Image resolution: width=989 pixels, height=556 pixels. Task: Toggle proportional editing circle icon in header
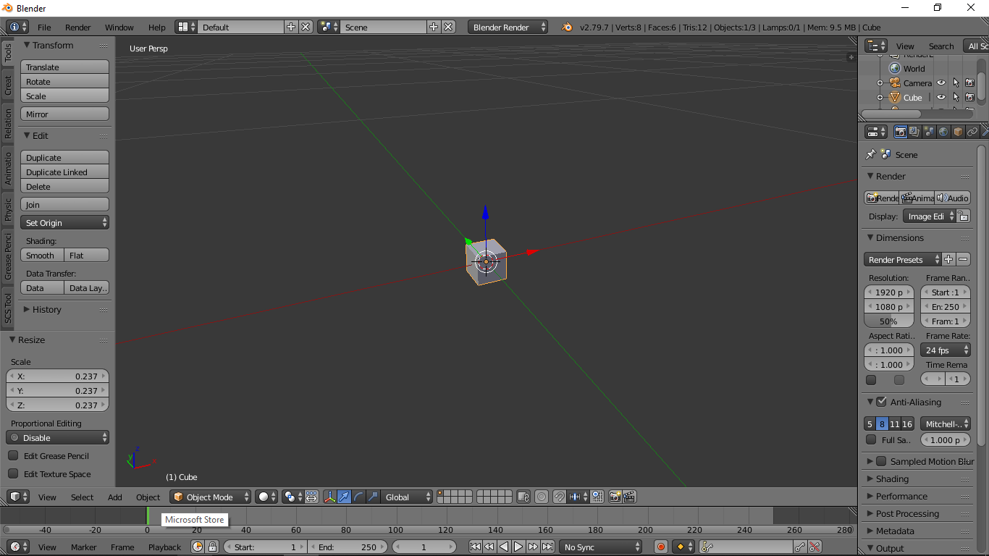point(542,497)
